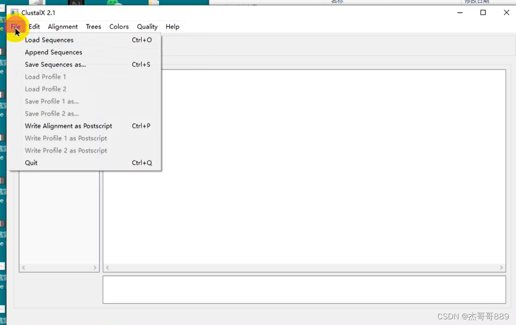Click left arrow of names panel scrollbar

(x=23, y=268)
